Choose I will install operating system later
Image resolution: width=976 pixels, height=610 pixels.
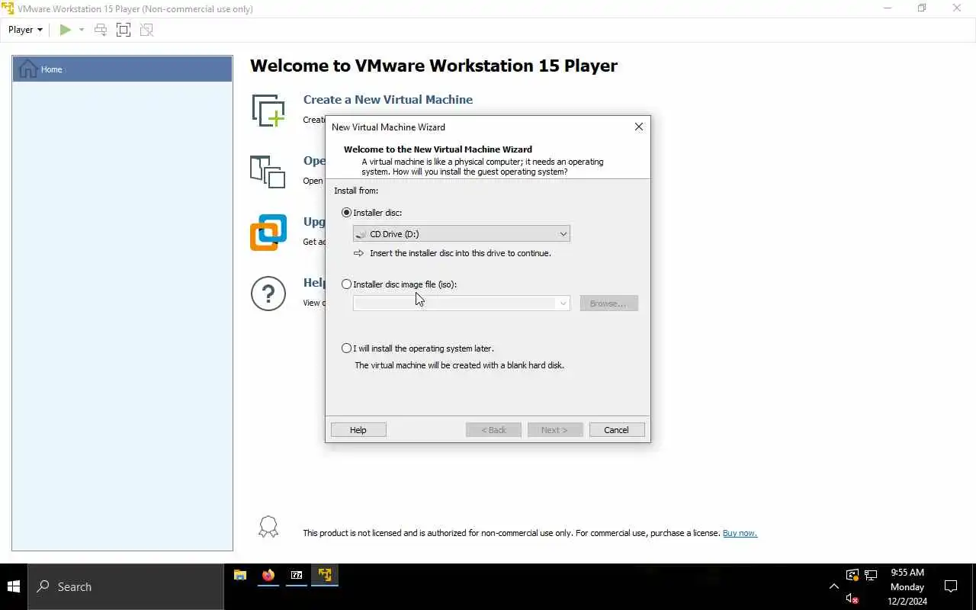[x=347, y=348]
